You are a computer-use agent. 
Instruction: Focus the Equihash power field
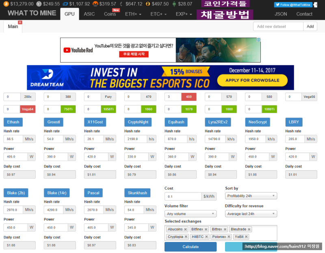(x=177, y=157)
